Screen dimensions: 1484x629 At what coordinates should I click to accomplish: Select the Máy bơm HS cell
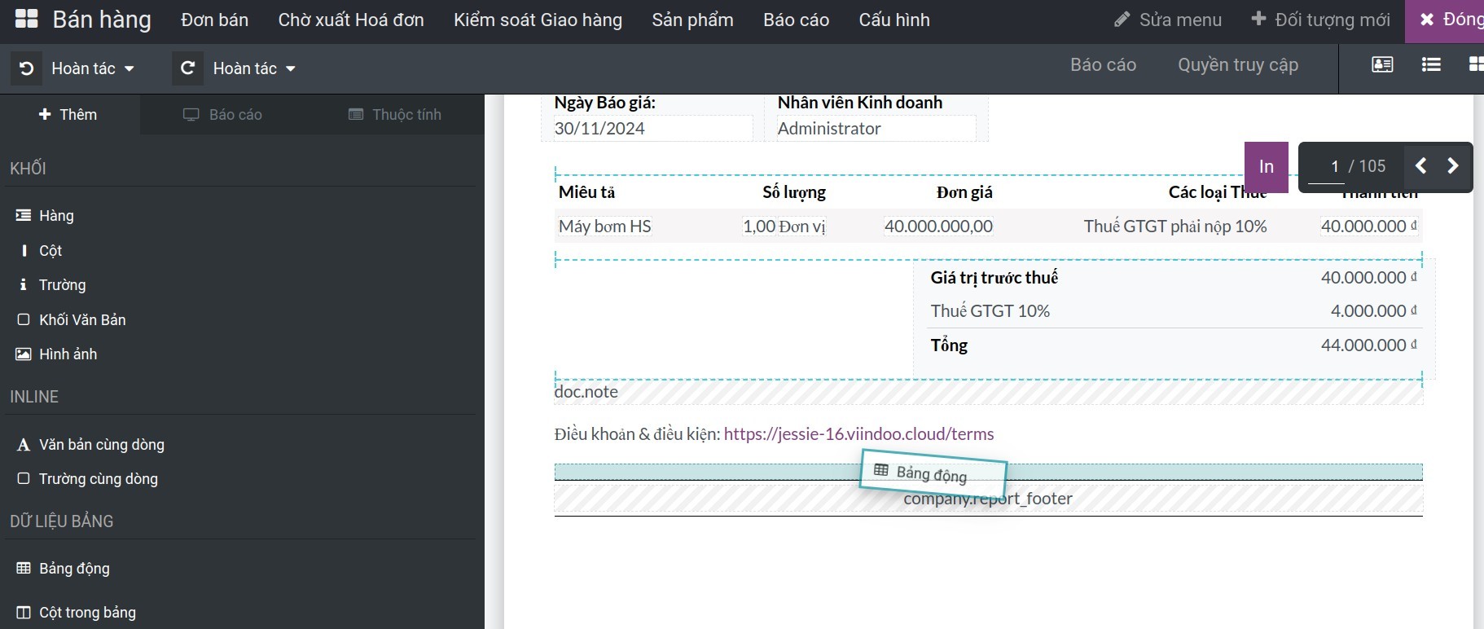(604, 227)
